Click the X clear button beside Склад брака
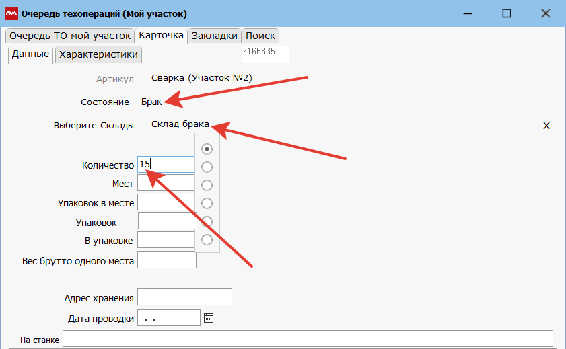The height and width of the screenshot is (349, 566). [x=546, y=126]
